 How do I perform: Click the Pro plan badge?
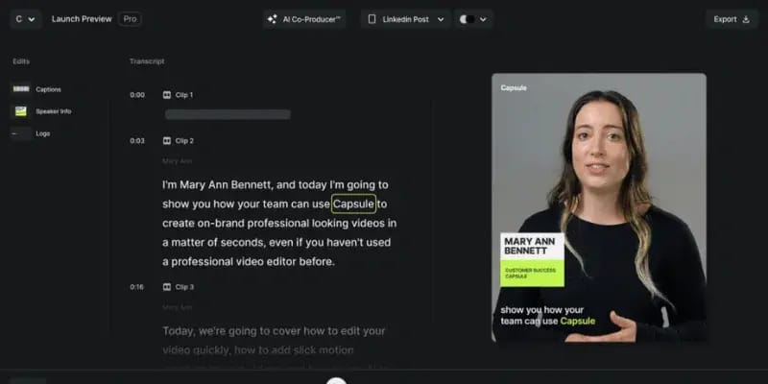tap(130, 19)
